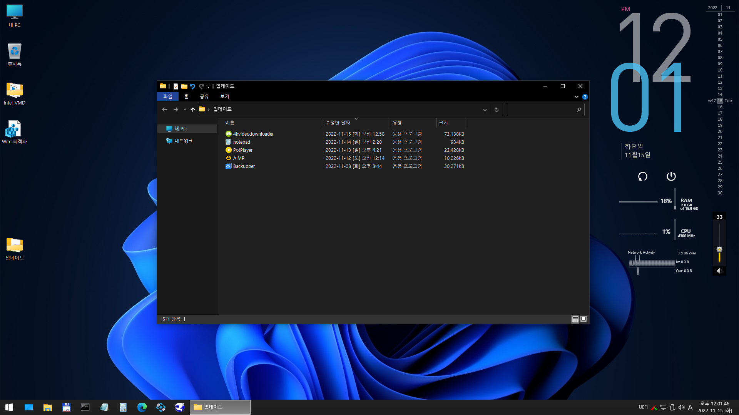This screenshot has height=415, width=739.
Task: Open customize quick access toolbar dropdown
Action: [208, 86]
